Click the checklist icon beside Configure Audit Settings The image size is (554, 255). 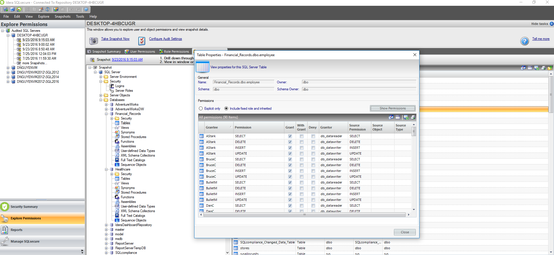pos(141,41)
